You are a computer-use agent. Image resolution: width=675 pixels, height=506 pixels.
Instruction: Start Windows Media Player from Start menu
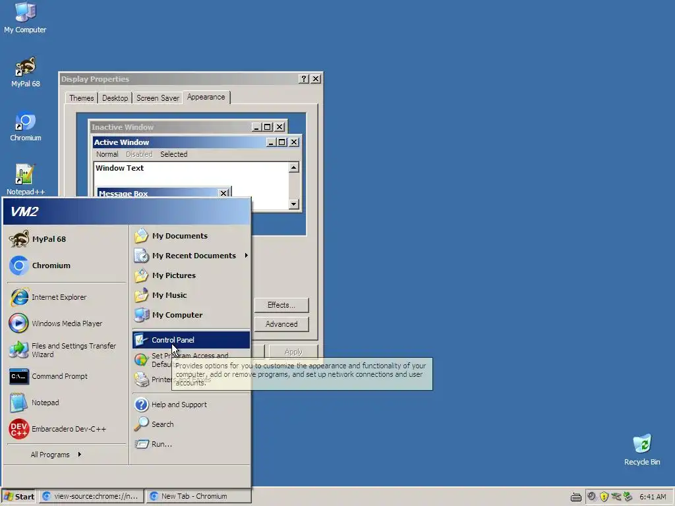click(67, 323)
